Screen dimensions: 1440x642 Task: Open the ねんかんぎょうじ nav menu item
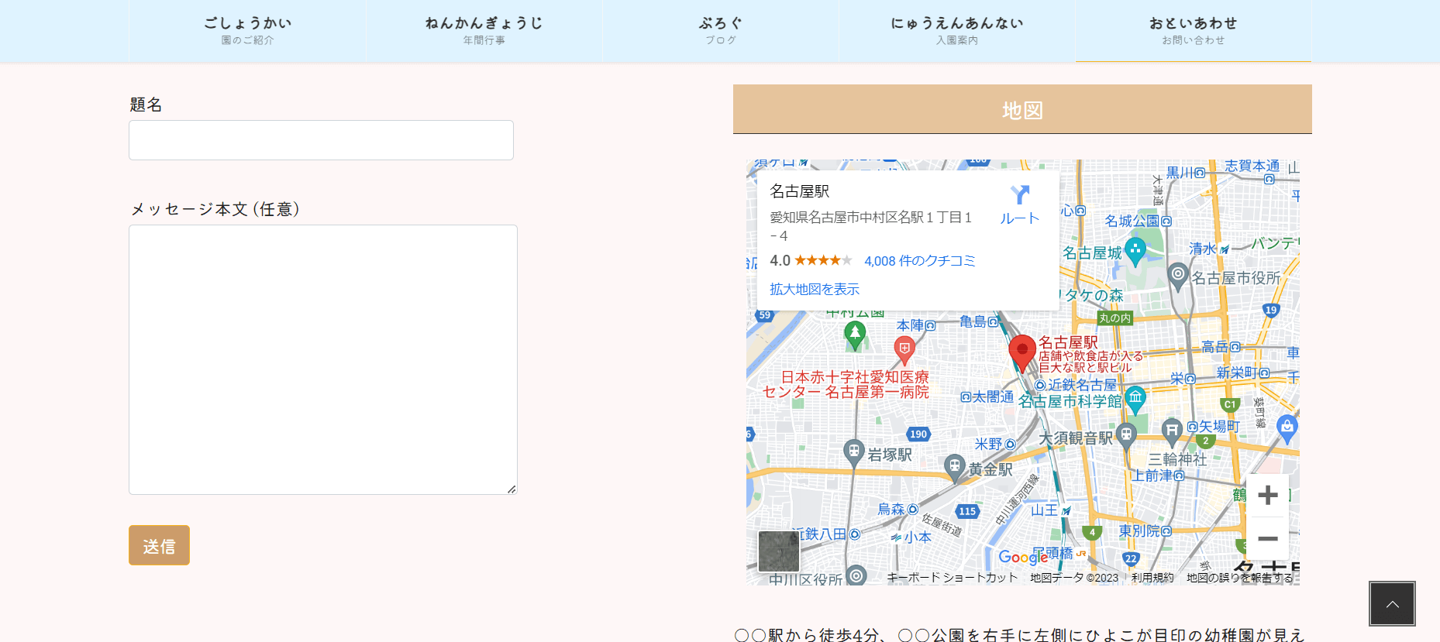[484, 31]
